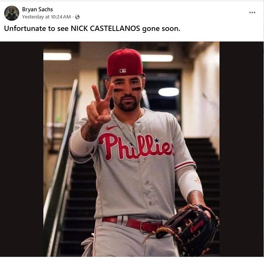Open the Bryan Sachs name link

click(37, 9)
